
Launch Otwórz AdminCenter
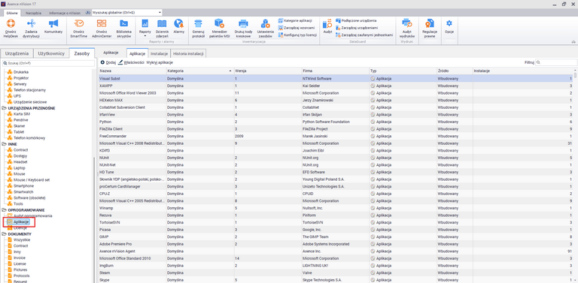pos(102,29)
